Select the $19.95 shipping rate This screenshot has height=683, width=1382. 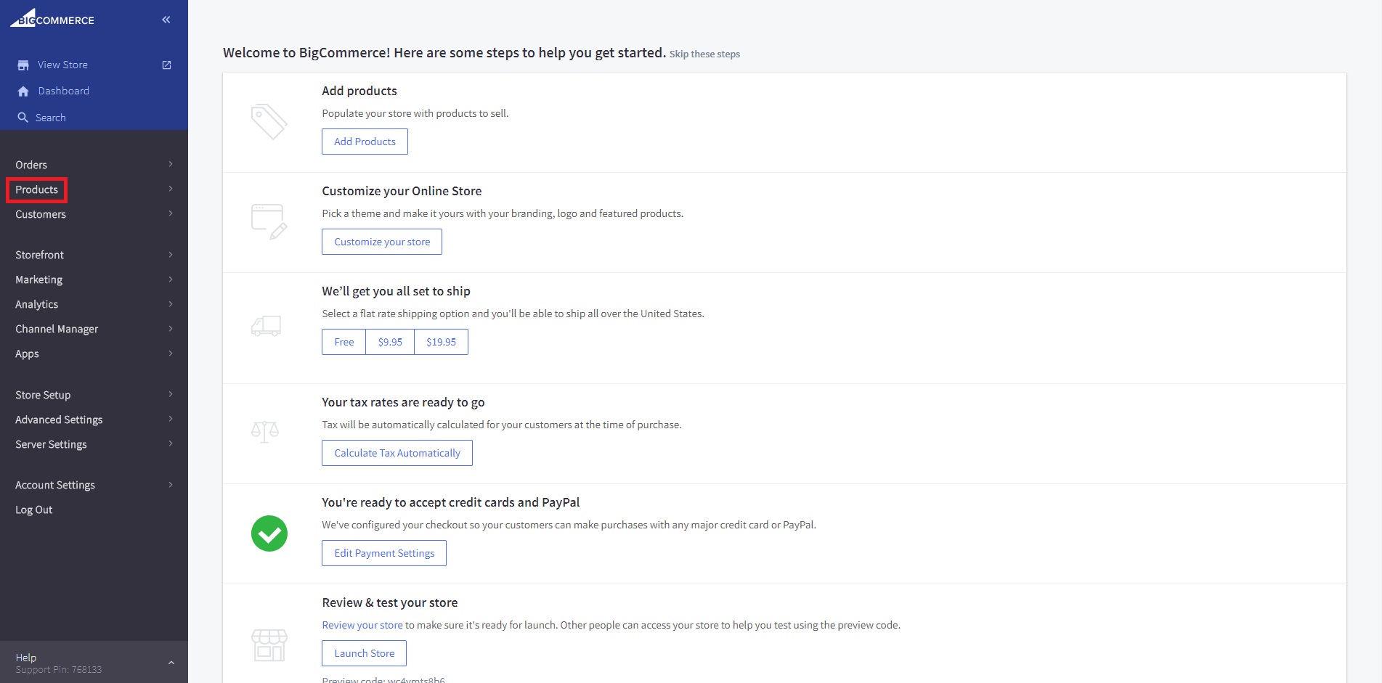442,342
